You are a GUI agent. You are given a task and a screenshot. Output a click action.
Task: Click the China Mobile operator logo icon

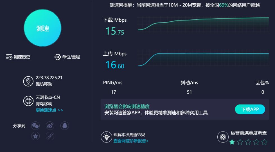(223, 137)
